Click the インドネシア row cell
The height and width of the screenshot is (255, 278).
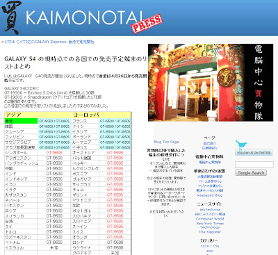coord(21,179)
